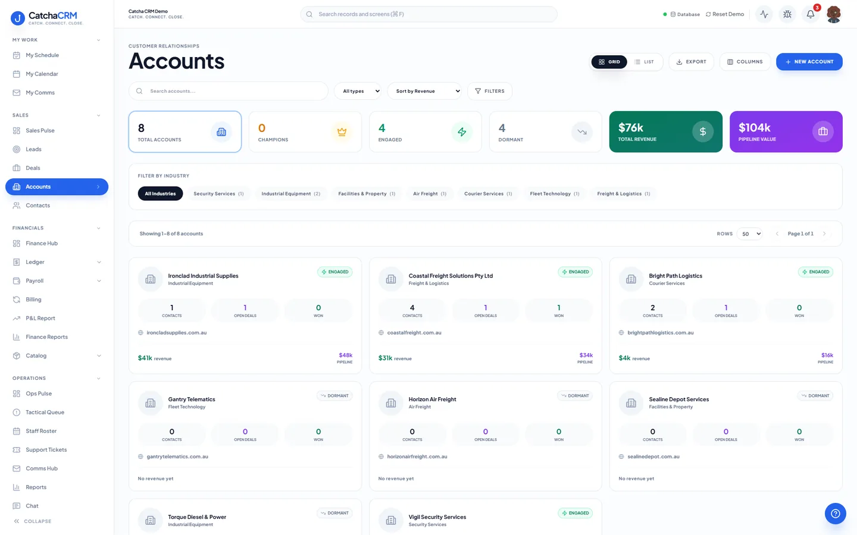This screenshot has width=857, height=535.
Task: Click Ironclad Industrial Supplies building icon
Action: 151,279
